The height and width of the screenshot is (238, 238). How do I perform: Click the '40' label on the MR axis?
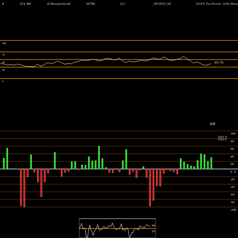(232, 157)
